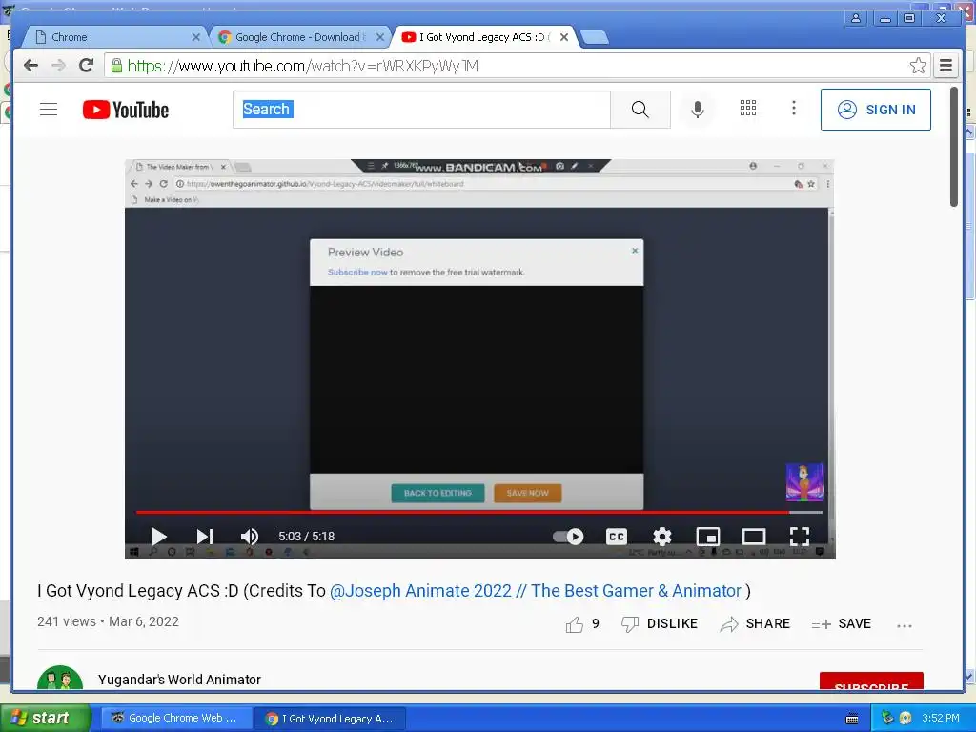The width and height of the screenshot is (976, 732).
Task: Skip to next video
Action: (x=204, y=536)
